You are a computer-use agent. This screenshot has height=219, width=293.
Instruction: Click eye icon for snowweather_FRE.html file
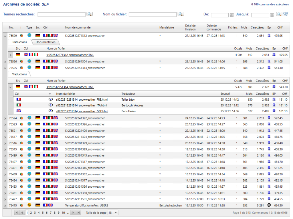(51, 100)
